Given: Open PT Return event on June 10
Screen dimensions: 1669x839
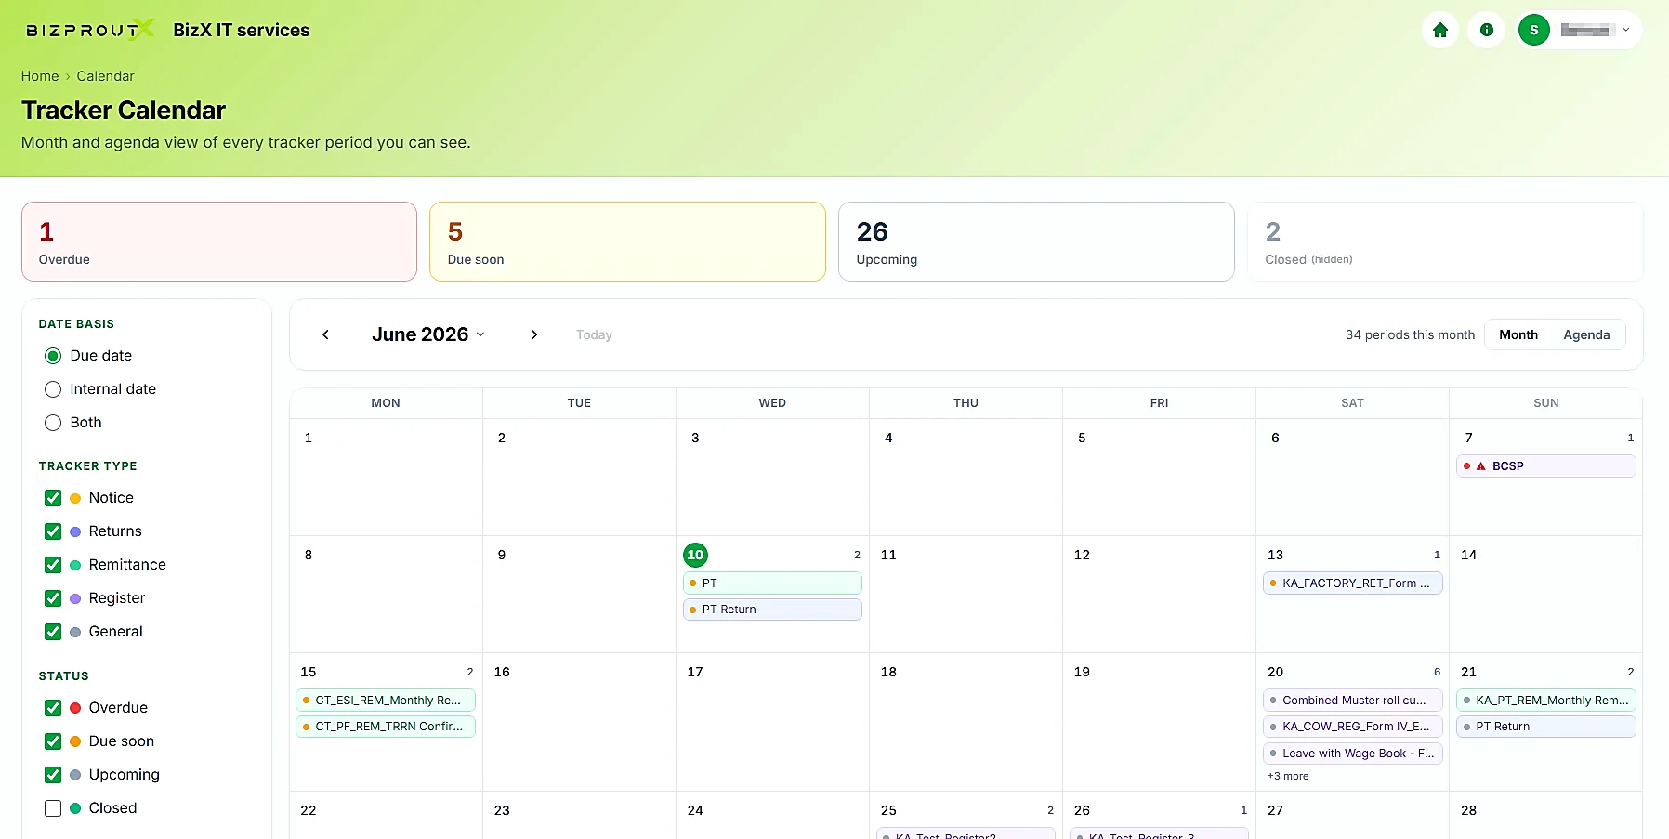Looking at the screenshot, I should click(x=772, y=610).
